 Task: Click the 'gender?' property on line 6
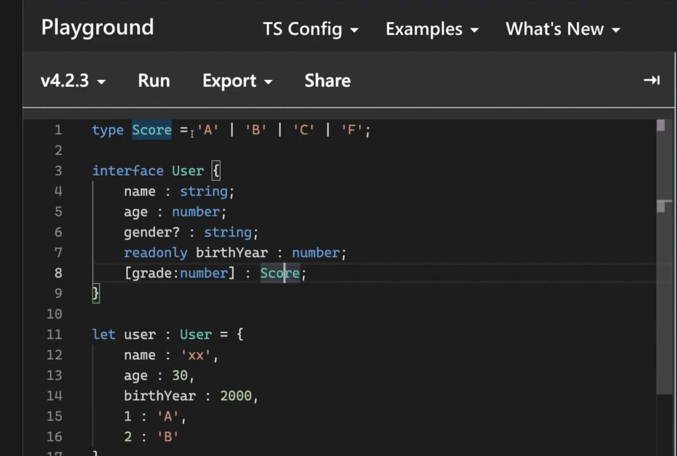[x=152, y=232]
